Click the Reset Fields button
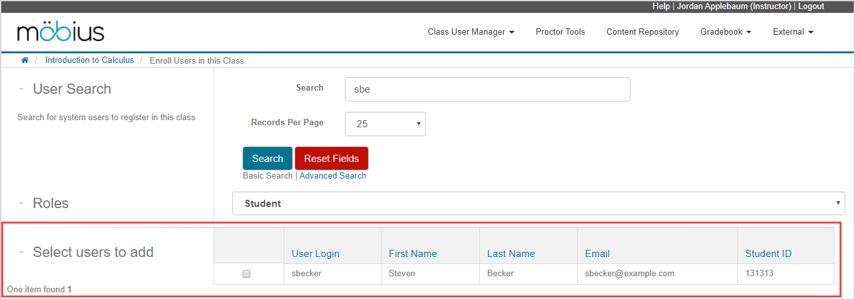 click(x=331, y=159)
